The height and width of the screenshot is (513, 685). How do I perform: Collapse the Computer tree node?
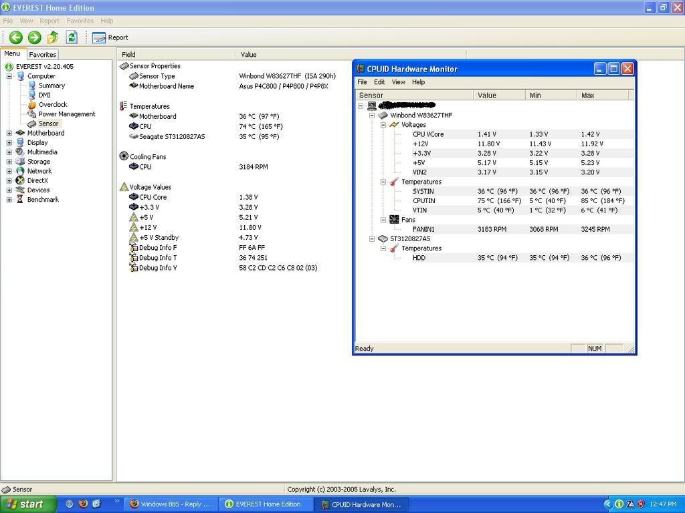point(9,76)
